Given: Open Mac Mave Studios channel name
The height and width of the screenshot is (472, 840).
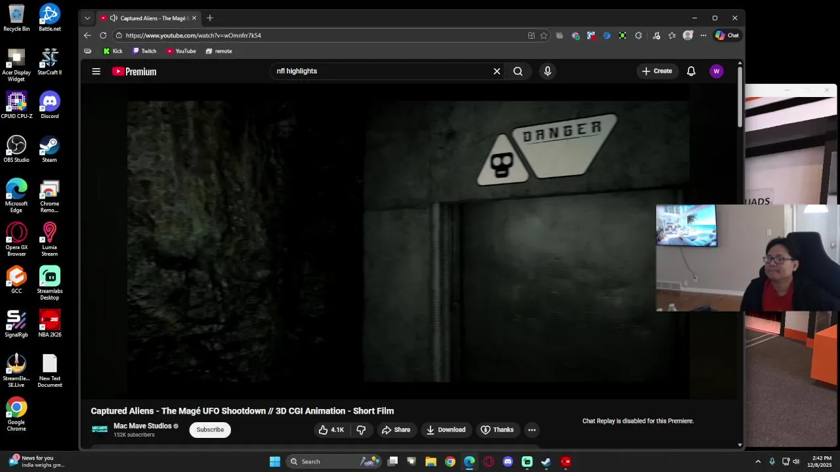Looking at the screenshot, I should tap(142, 426).
